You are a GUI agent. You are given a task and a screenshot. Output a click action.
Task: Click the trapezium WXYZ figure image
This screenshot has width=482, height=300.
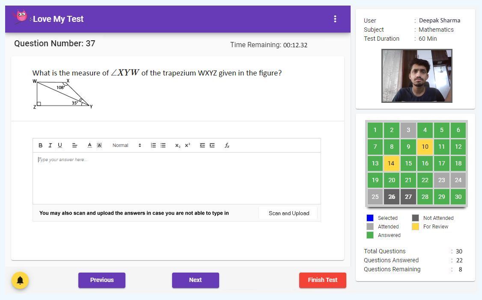[x=62, y=94]
